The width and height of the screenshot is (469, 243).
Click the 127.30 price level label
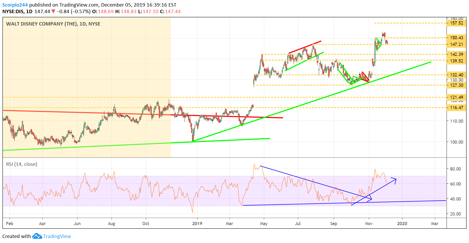click(x=457, y=85)
